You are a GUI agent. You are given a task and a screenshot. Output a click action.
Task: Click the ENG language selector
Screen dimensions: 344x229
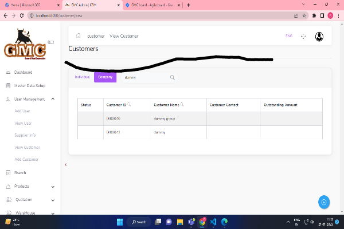(288, 36)
